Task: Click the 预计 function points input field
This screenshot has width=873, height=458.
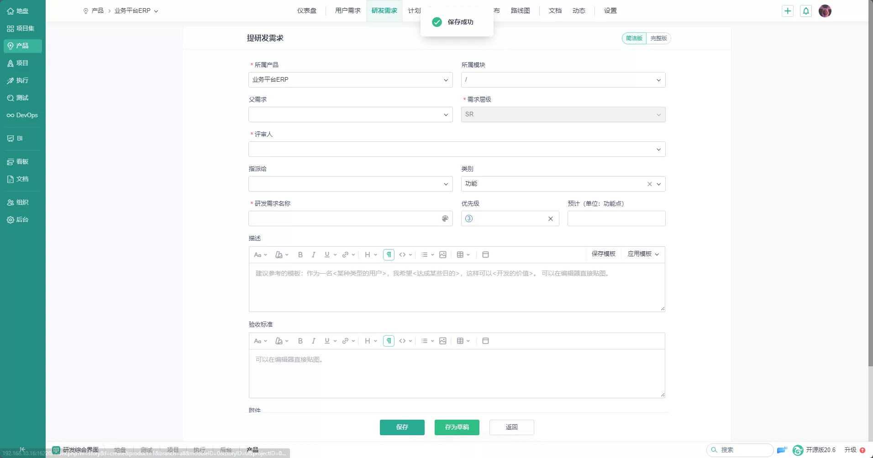Action: pos(616,219)
